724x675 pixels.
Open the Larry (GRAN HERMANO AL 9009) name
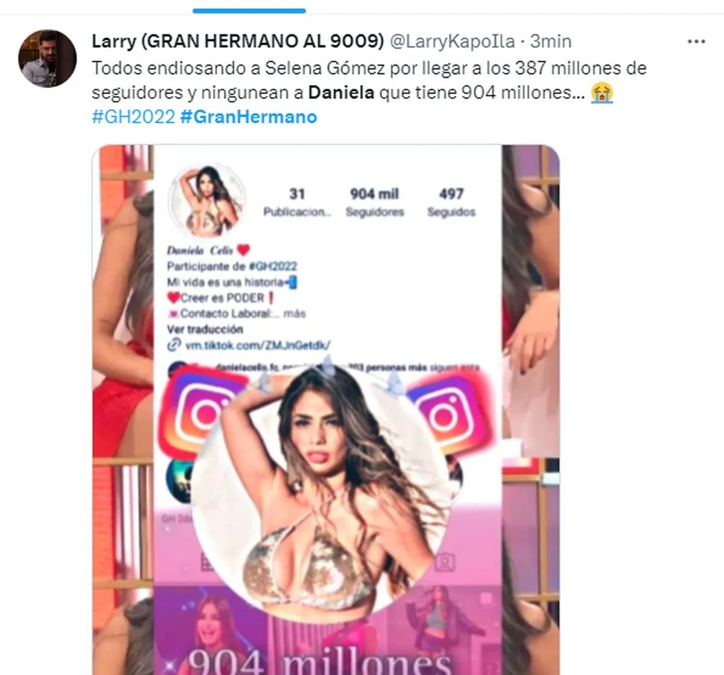238,41
